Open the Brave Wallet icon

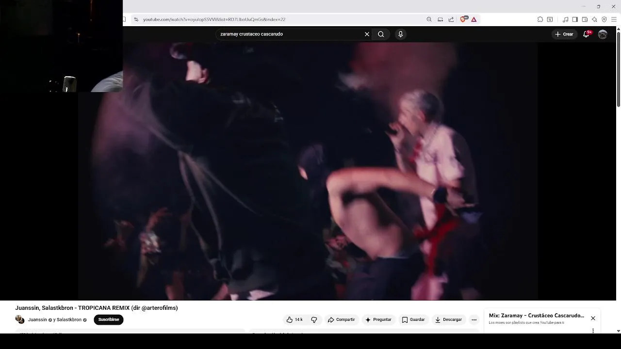[x=585, y=19]
